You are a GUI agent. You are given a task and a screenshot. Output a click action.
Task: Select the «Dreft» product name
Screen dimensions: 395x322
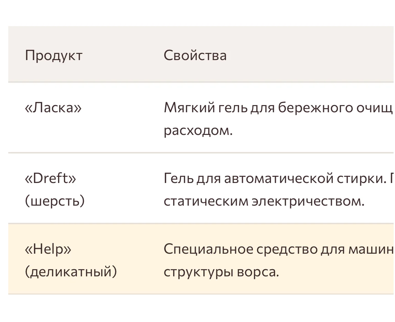point(50,178)
